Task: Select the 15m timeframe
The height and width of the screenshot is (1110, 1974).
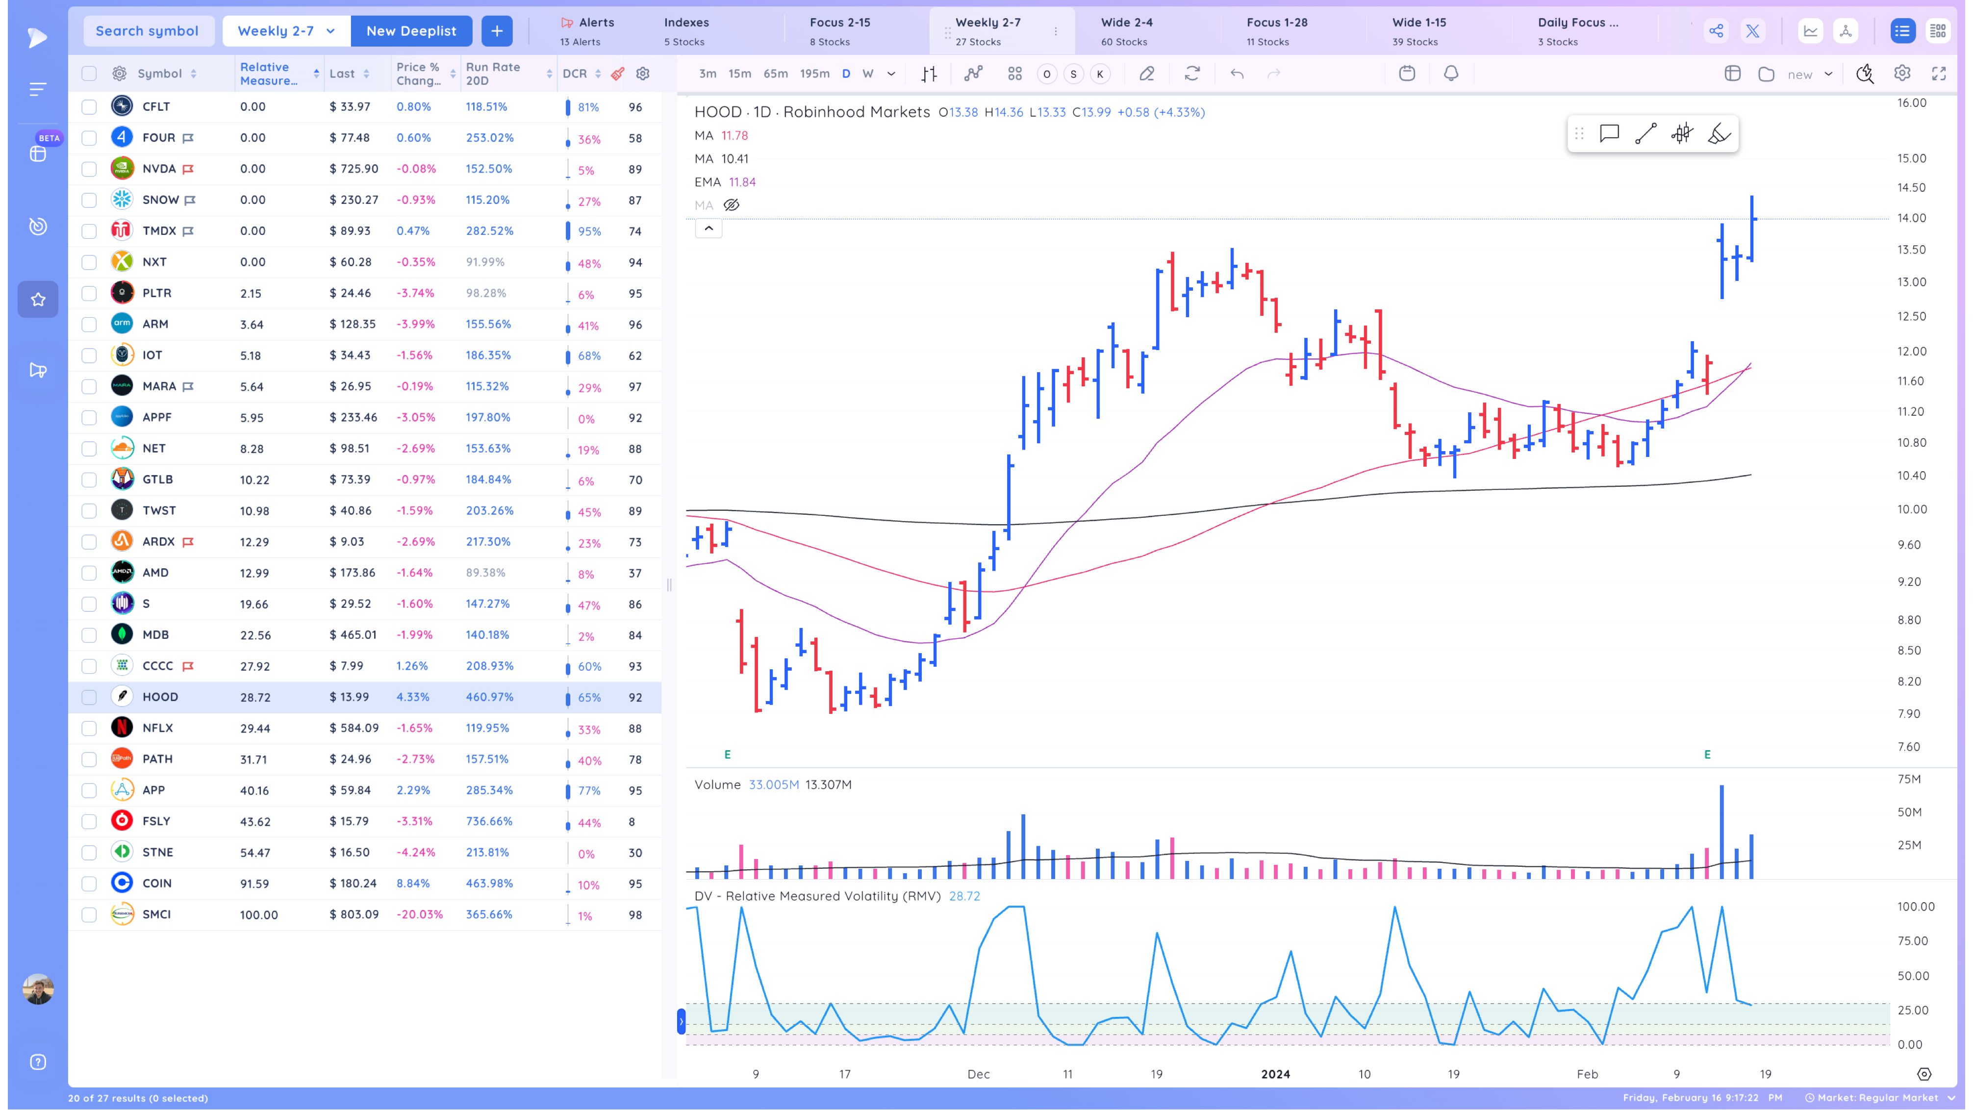Action: 739,74
